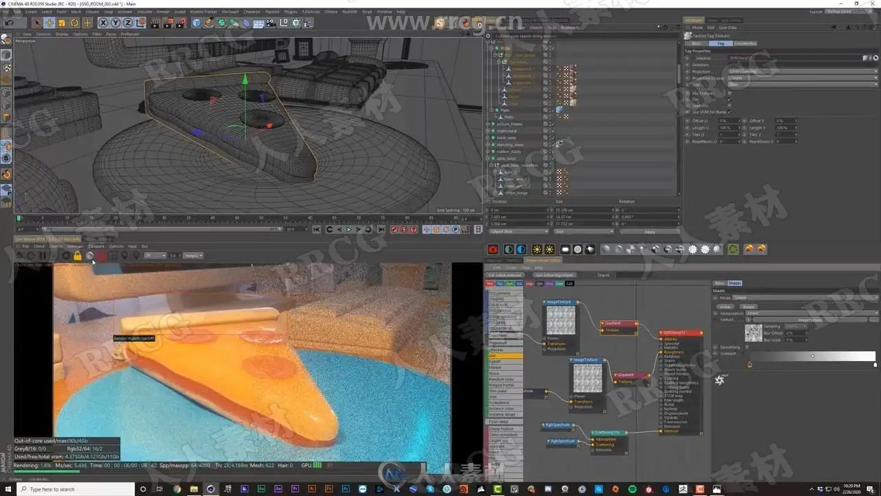Open the Simulate menu
This screenshot has width=881, height=496.
145,12
